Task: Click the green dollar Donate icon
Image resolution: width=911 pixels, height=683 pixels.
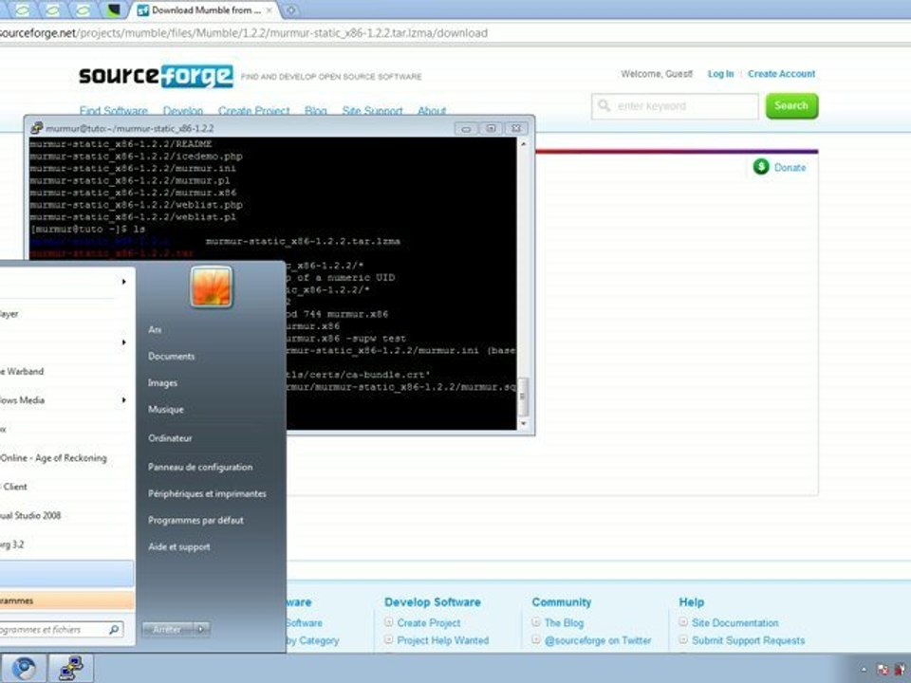Action: coord(761,167)
